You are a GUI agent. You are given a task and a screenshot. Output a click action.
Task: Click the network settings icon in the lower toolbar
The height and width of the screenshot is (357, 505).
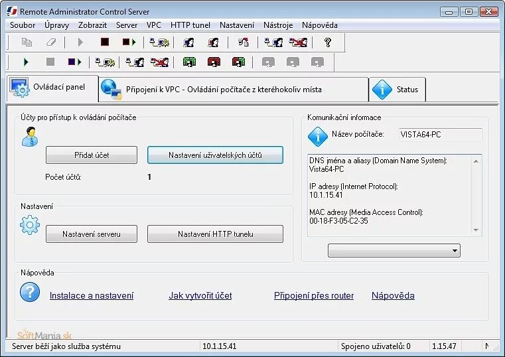pyautogui.click(x=105, y=62)
